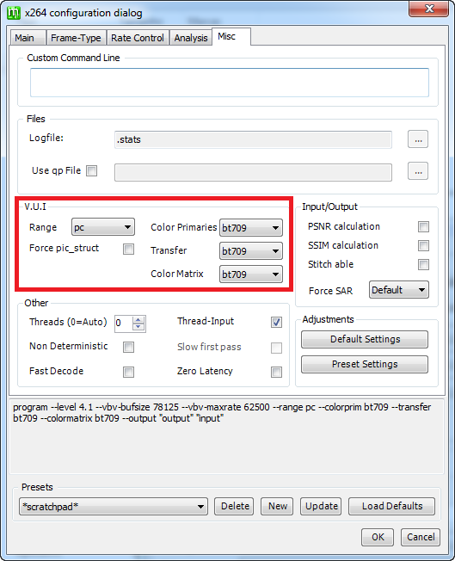The width and height of the screenshot is (455, 561).
Task: Uncheck the Thread-Input checkbox
Action: pos(276,322)
